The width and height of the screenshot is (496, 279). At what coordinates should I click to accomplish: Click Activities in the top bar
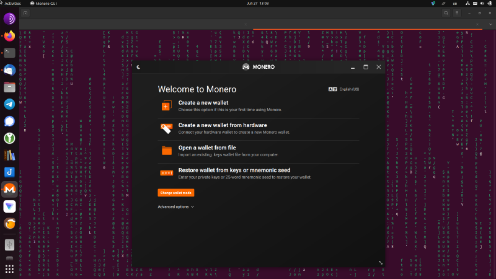click(x=12, y=4)
